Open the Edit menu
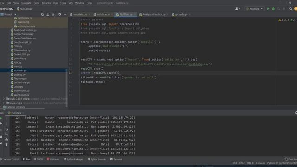This screenshot has width=297, height=167. tap(9, 3)
